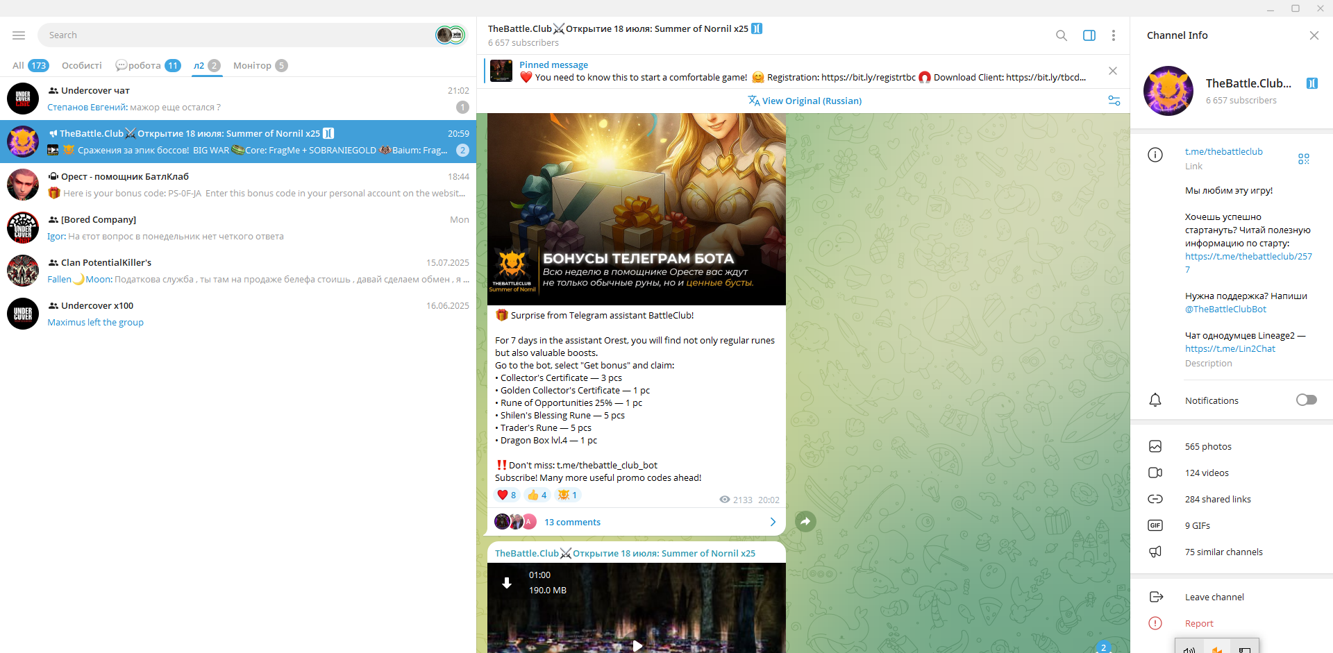Click forwarded channel name above video
The image size is (1333, 653).
point(625,553)
